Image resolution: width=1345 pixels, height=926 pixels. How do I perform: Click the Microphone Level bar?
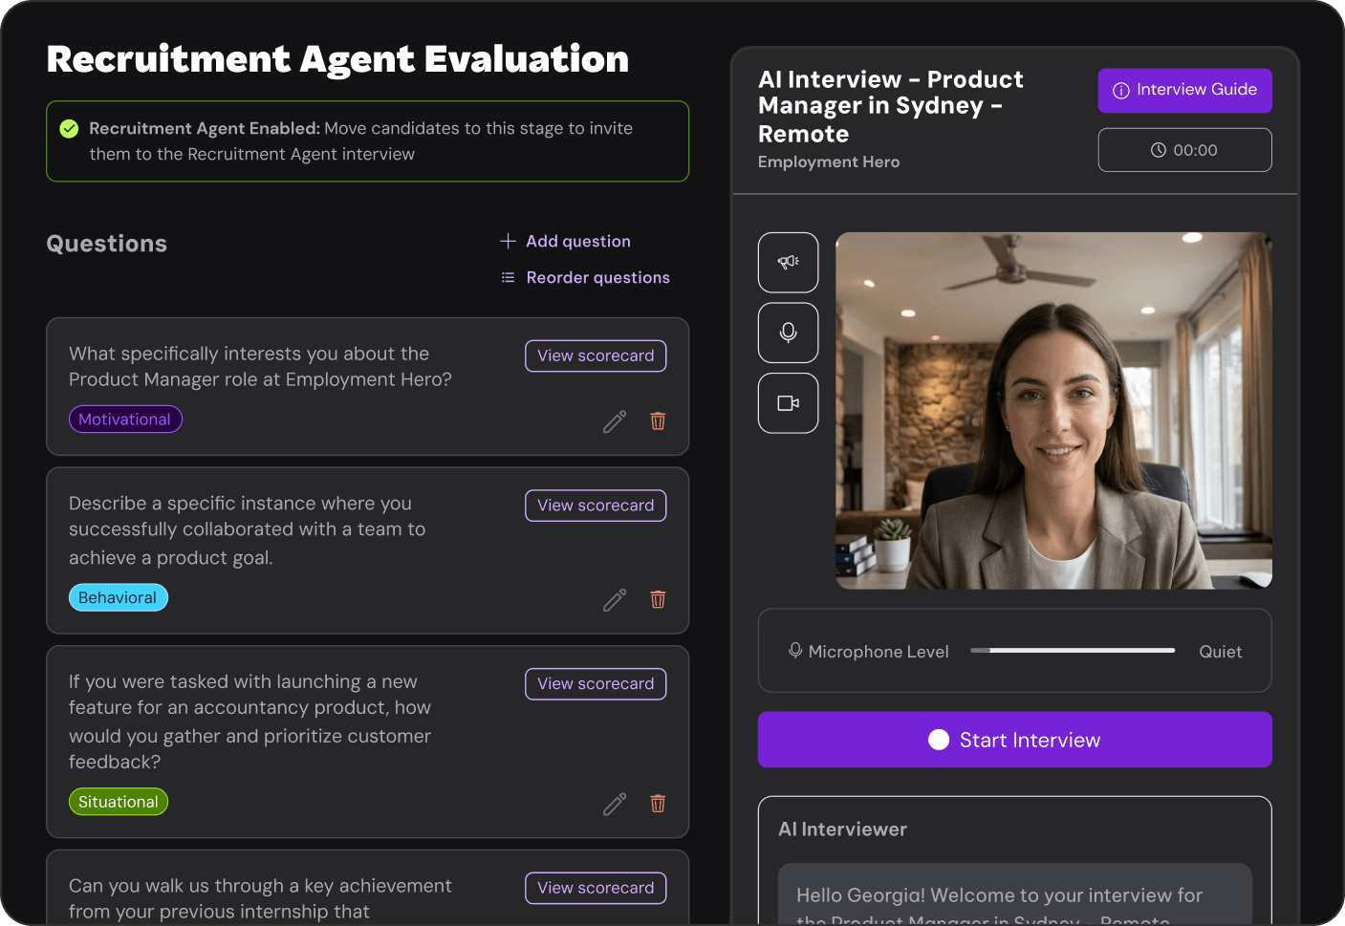click(x=1072, y=651)
